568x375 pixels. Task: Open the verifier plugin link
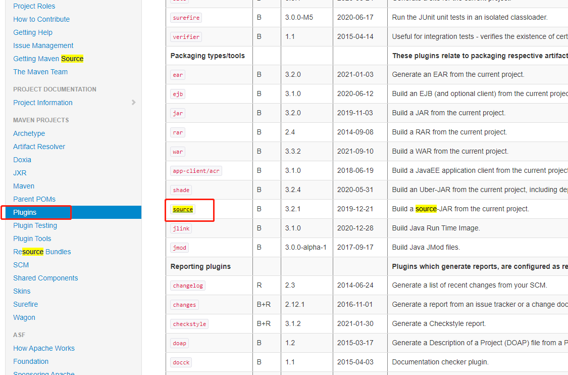click(186, 37)
